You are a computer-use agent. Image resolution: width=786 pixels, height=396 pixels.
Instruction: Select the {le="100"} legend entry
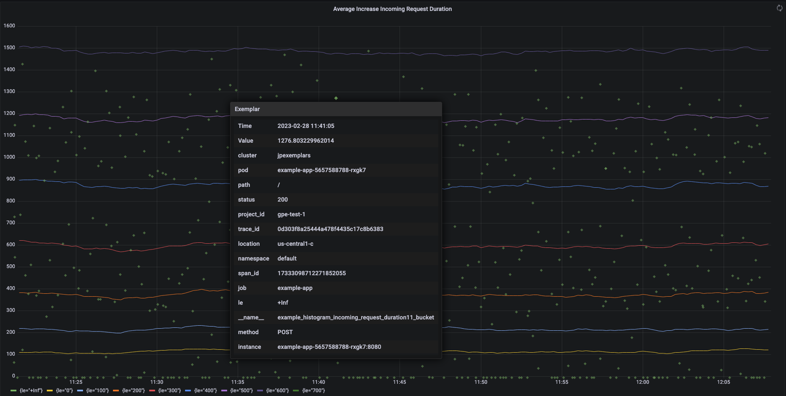(97, 391)
